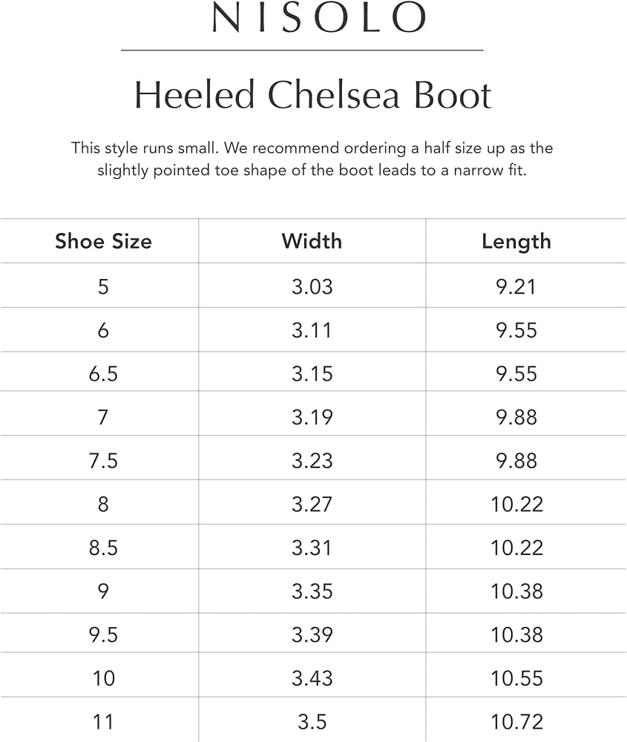
Task: Click width value 3.27 for size 8
Action: (312, 505)
